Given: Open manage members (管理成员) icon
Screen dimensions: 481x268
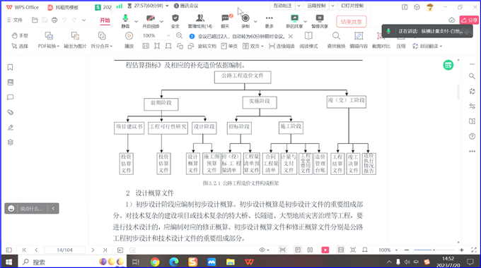Looking at the screenshot, I should [200, 21].
